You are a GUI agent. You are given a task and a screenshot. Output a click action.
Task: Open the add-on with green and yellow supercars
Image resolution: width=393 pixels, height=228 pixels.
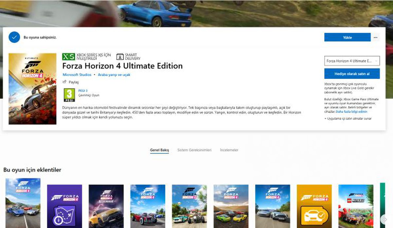[231, 206]
